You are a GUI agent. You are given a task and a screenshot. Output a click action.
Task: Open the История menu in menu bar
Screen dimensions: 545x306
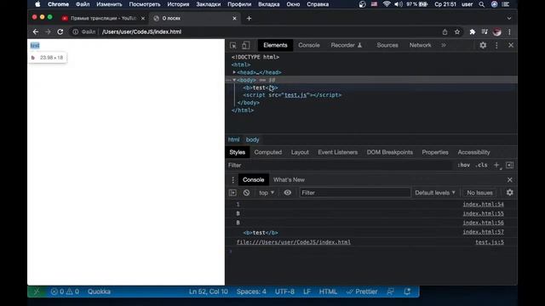click(178, 4)
